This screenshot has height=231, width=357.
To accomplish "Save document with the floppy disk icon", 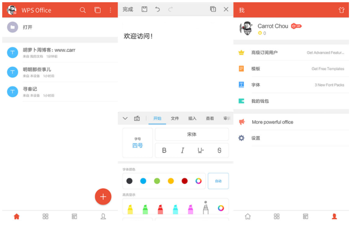I will coord(144,9).
